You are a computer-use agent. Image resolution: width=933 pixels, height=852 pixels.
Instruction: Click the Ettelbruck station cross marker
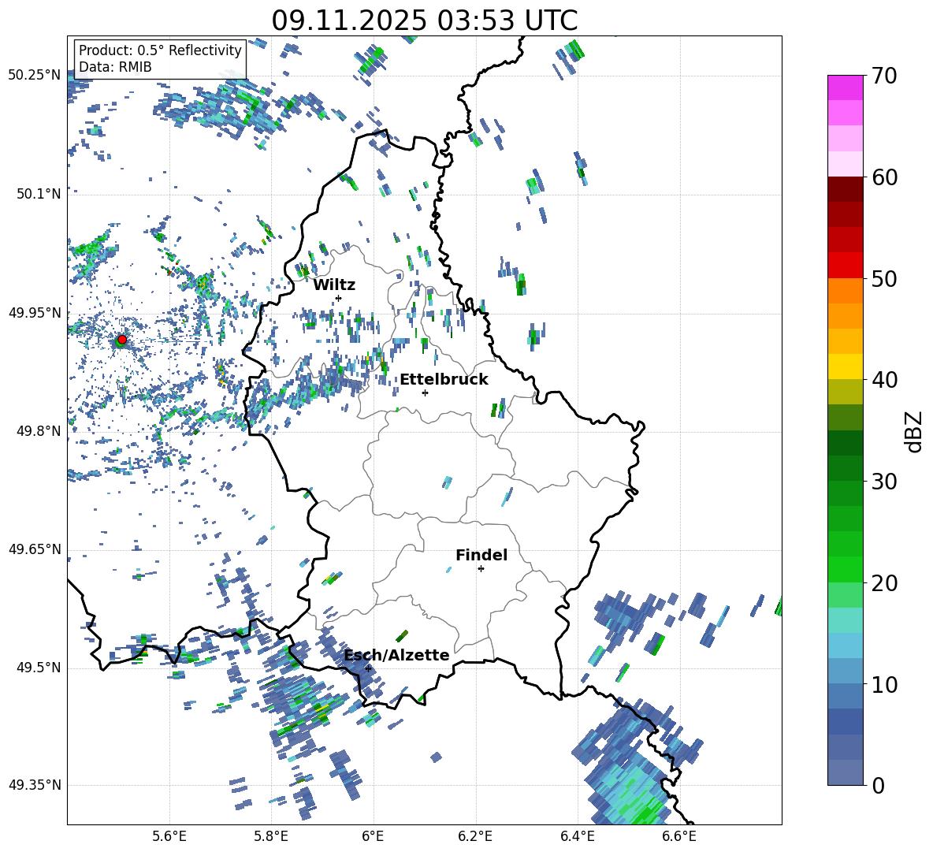[425, 393]
